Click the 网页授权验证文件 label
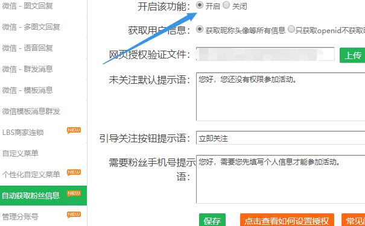365x226 pixels. pyautogui.click(x=150, y=55)
